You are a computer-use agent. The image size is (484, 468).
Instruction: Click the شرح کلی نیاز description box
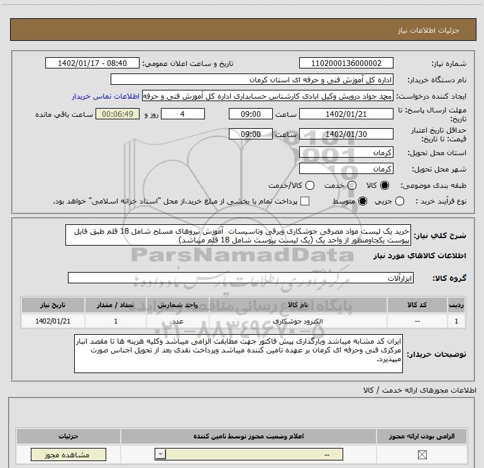[238, 235]
